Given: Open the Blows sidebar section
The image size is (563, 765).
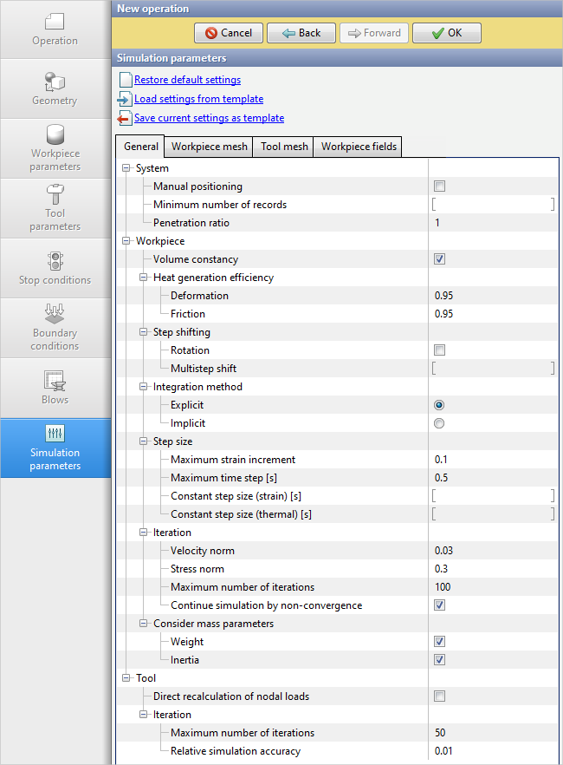Looking at the screenshot, I should click(x=55, y=388).
